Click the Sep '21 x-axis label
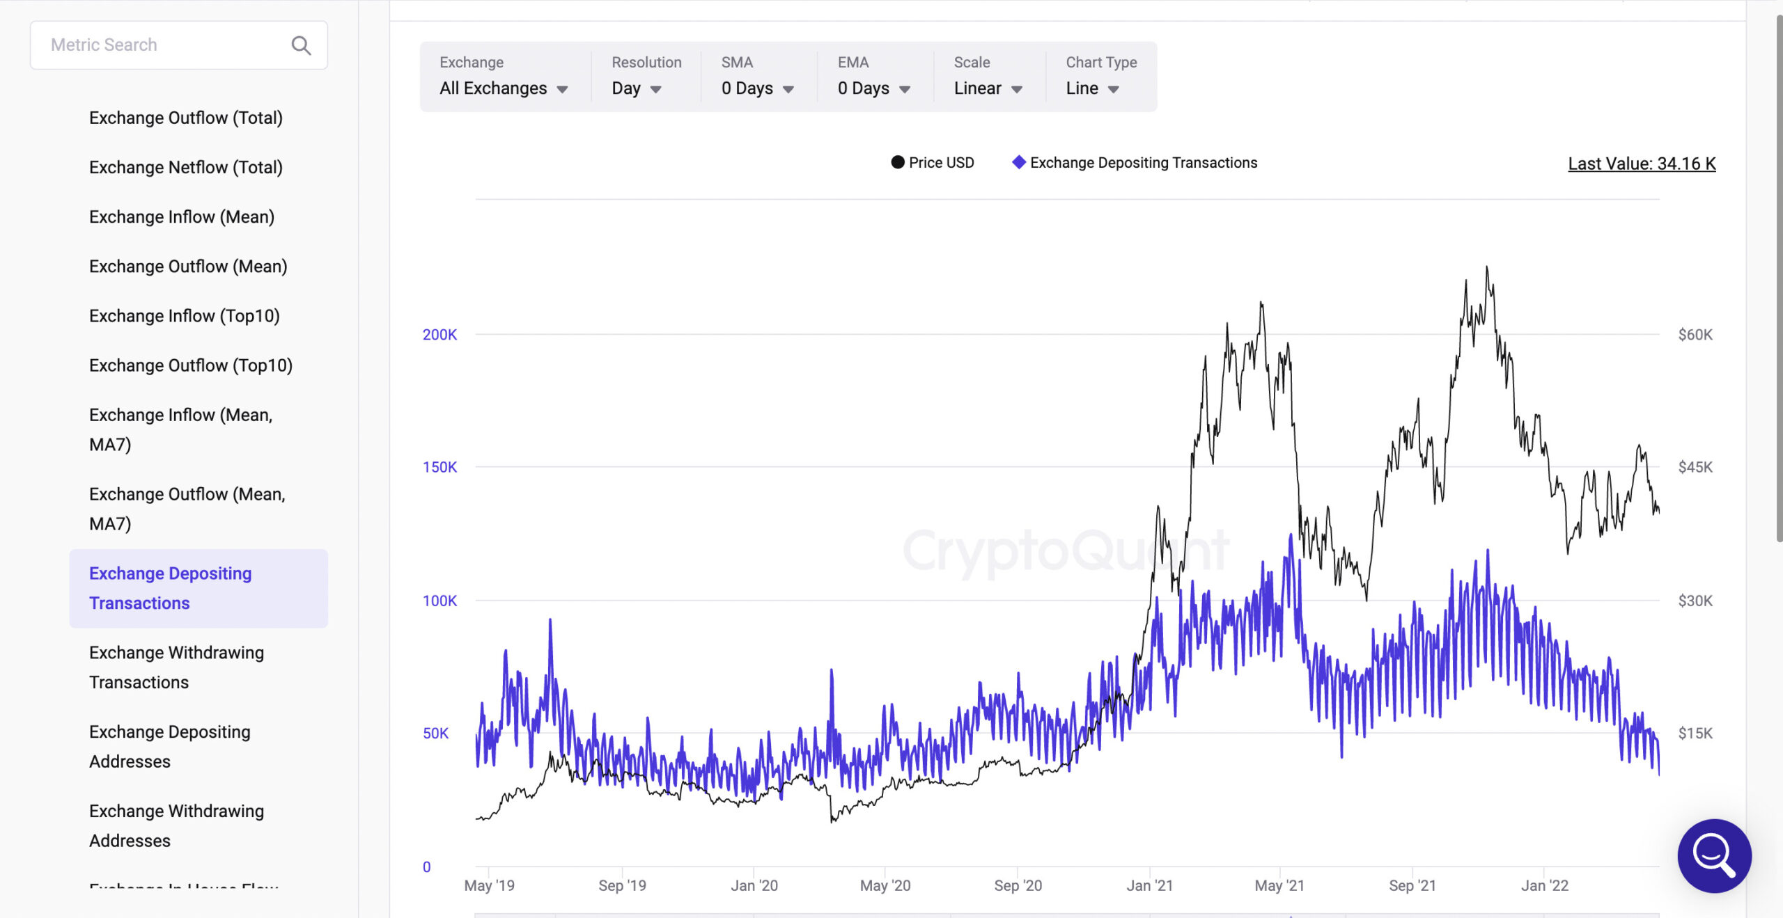 click(1412, 885)
